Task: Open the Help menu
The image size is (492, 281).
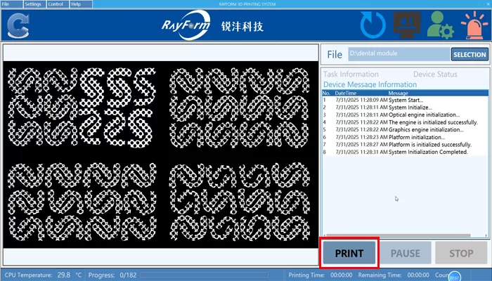Action: click(x=81, y=4)
